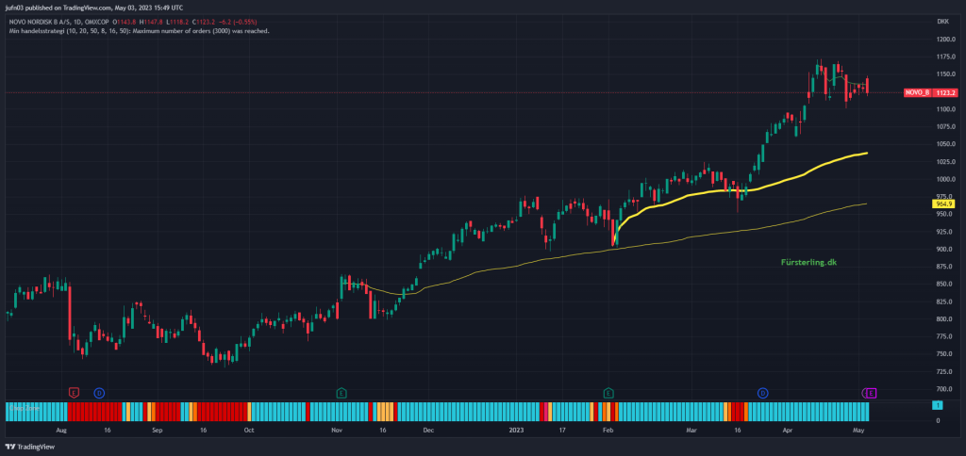The height and width of the screenshot is (456, 966).
Task: Open the green earnings E marker in November
Action: click(341, 393)
